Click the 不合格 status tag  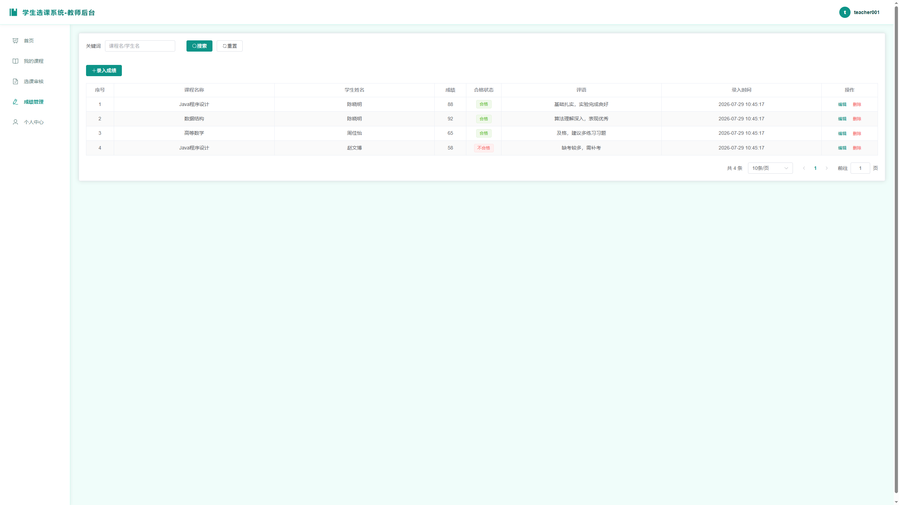point(484,148)
